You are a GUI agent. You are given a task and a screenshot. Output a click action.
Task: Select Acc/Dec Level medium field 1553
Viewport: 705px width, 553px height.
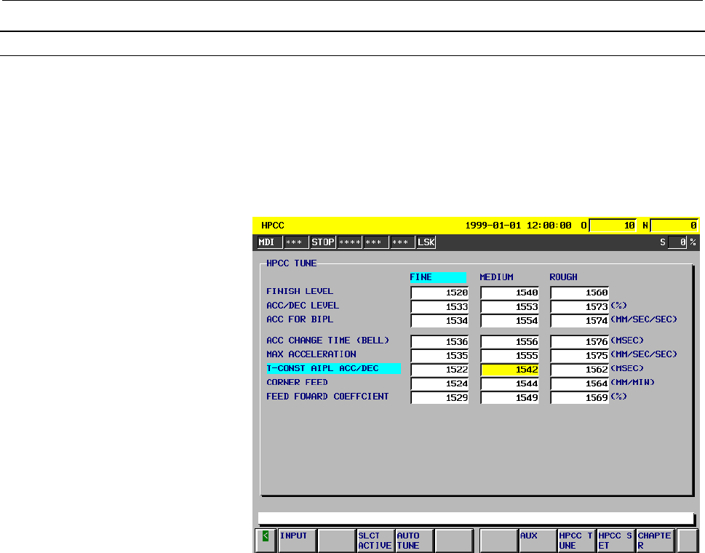509,306
